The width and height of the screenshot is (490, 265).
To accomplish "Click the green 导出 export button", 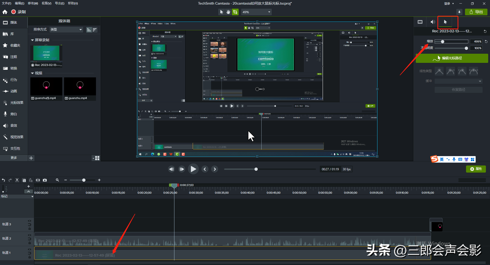I will [x=476, y=12].
